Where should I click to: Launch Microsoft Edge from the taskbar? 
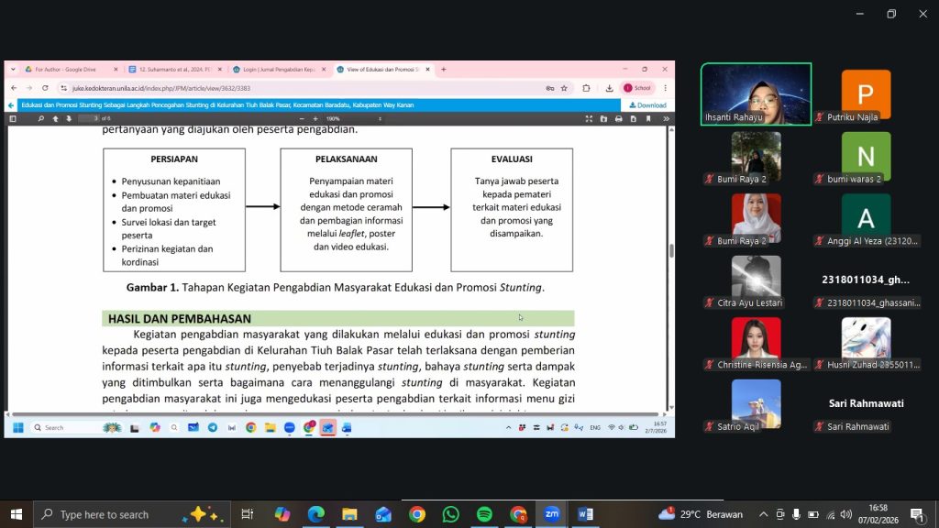click(315, 514)
